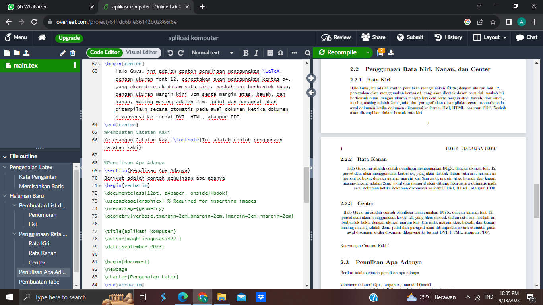Apply italic formatting

pyautogui.click(x=256, y=53)
